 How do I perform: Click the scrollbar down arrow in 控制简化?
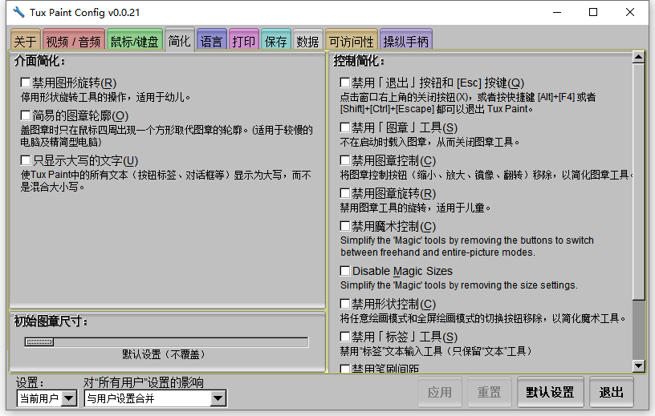[x=638, y=366]
